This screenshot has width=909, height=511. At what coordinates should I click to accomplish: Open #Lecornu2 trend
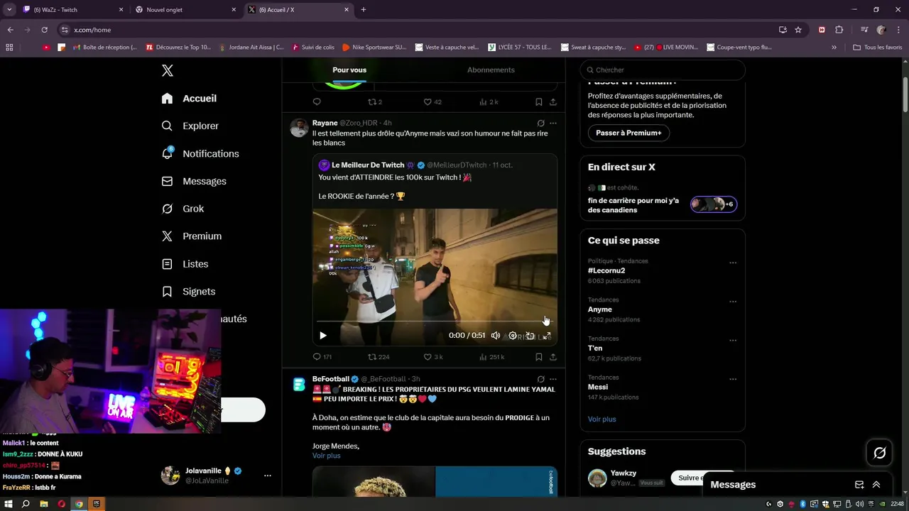[606, 270]
